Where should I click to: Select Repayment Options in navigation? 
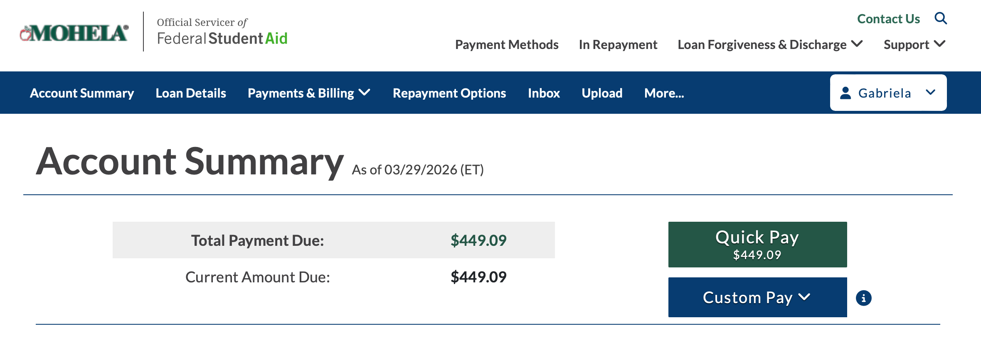point(449,93)
